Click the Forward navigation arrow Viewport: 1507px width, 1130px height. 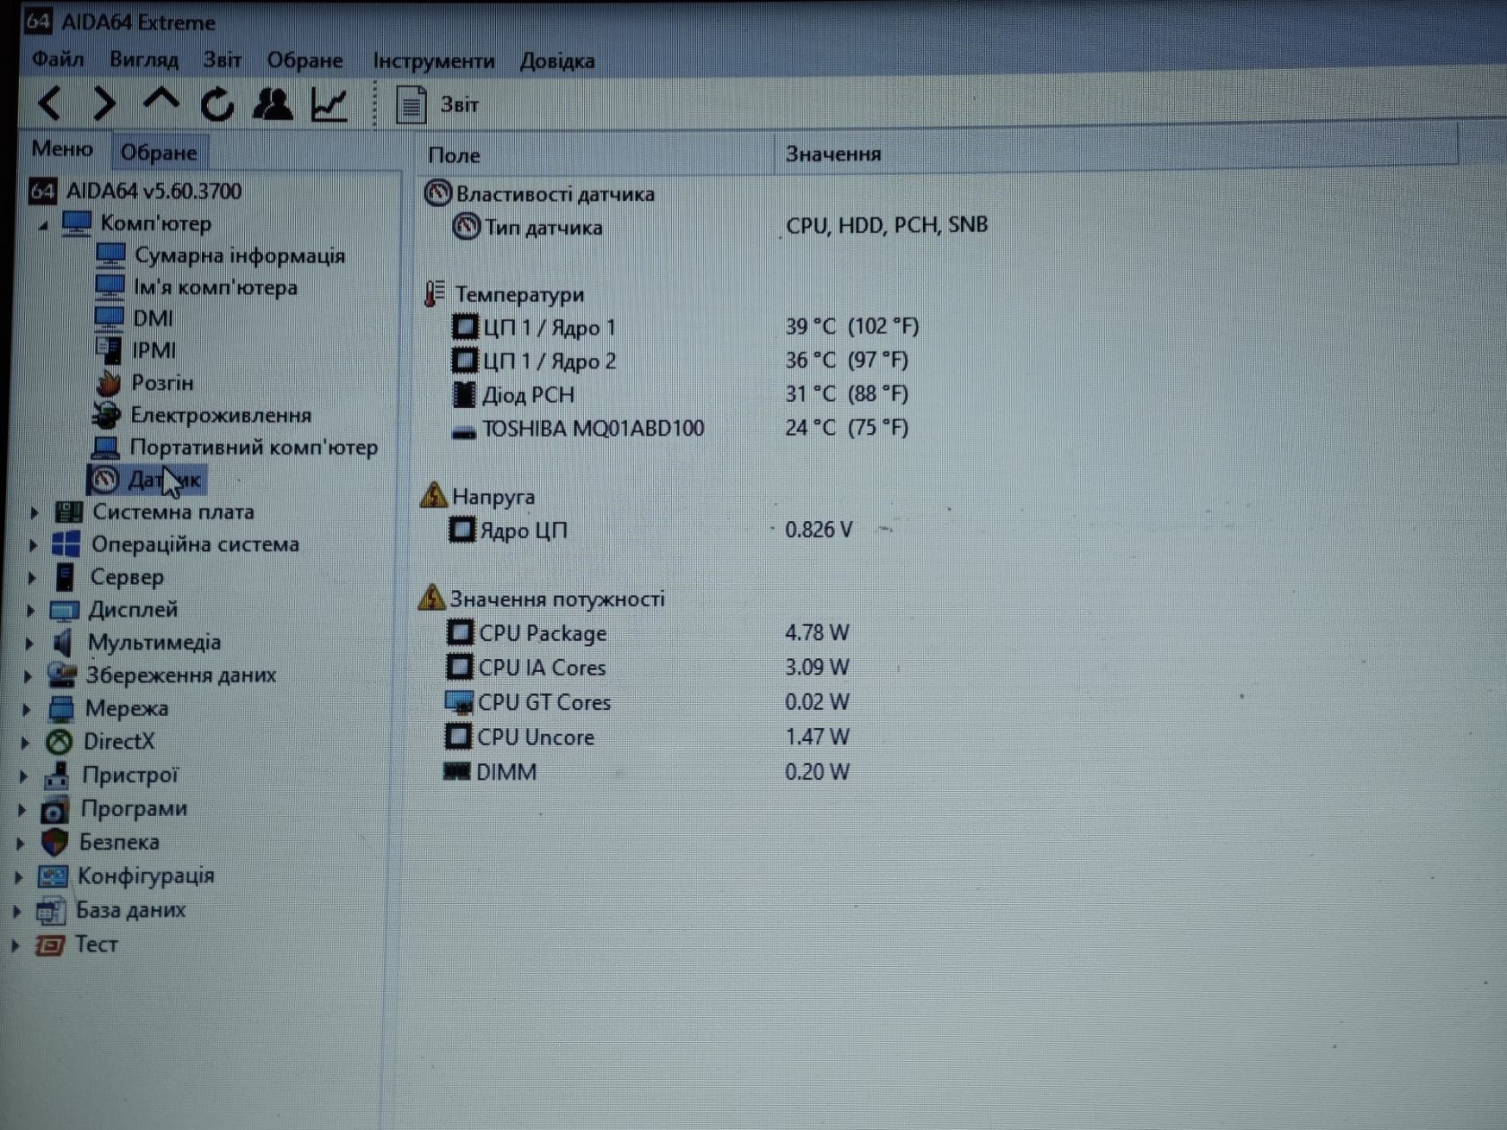(x=104, y=104)
